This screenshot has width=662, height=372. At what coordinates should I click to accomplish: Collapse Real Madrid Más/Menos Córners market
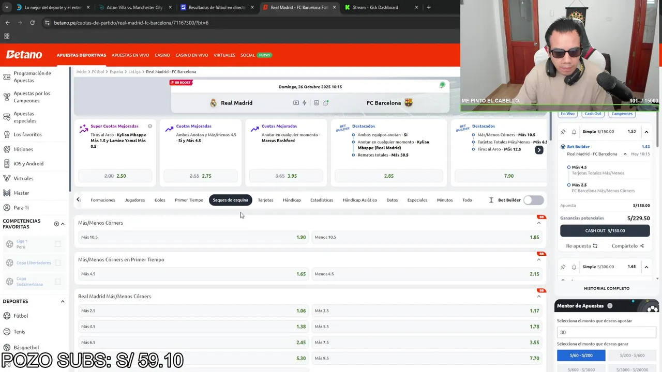click(x=539, y=296)
